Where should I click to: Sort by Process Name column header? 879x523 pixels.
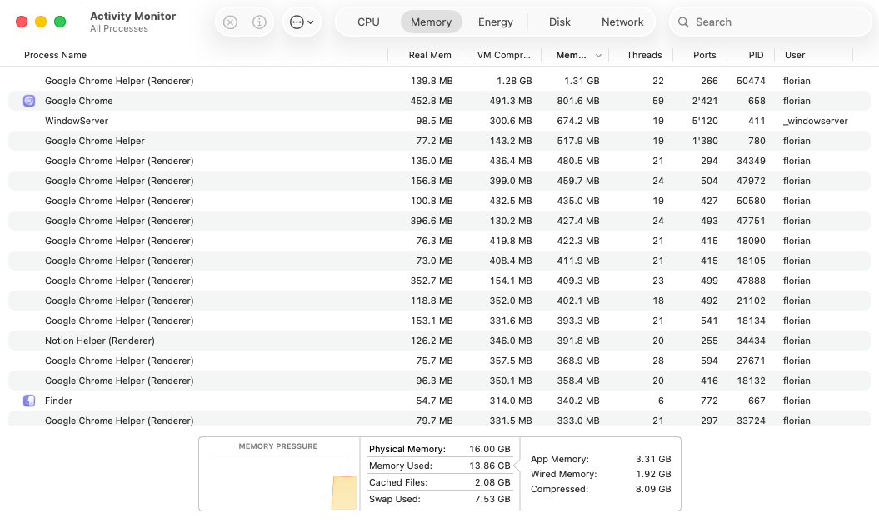click(55, 55)
